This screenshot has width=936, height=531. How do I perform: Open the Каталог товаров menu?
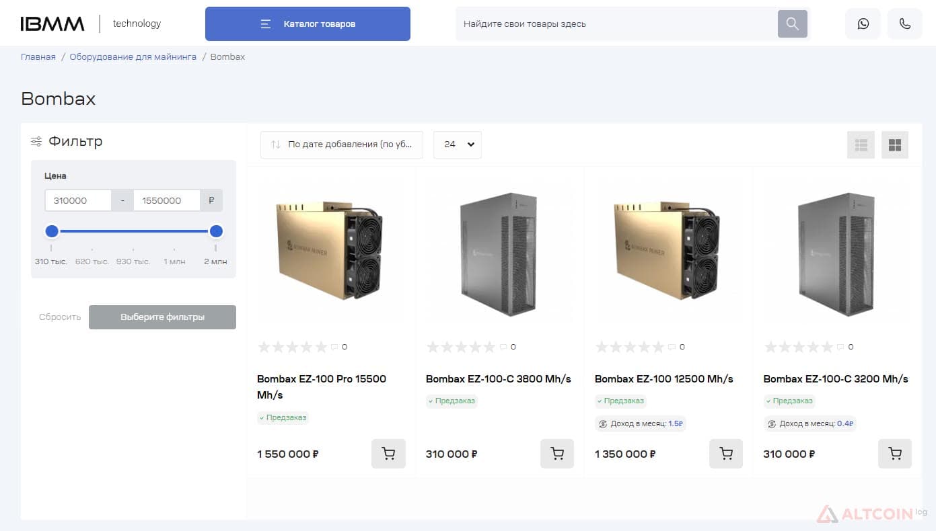click(308, 24)
